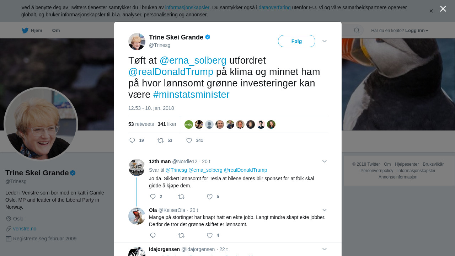Screen dimensions: 455x256
Task: Reply to Ola's comment
Action: (x=153, y=235)
